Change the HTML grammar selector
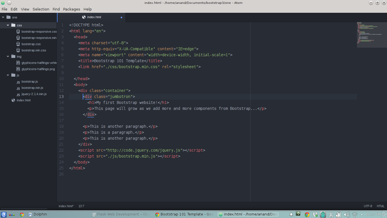387x218 pixels. (x=380, y=206)
